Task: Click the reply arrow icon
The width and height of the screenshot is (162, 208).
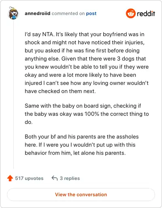Action: coord(55,178)
